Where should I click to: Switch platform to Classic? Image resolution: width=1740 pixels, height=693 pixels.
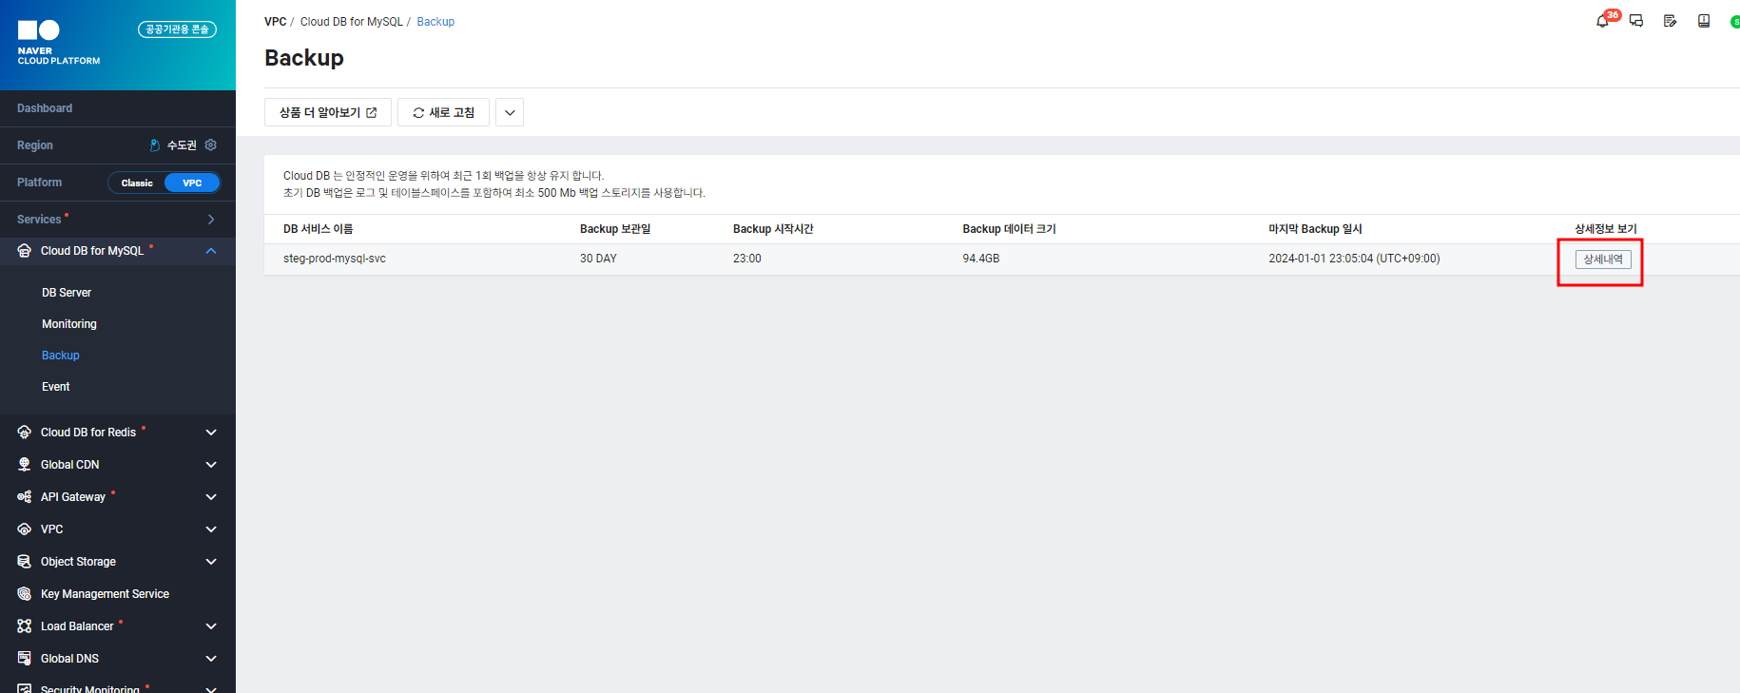pos(137,183)
